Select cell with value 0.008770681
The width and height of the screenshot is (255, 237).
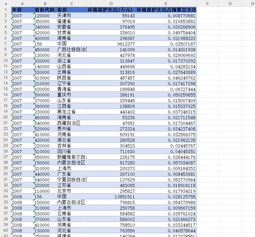(x=166, y=15)
